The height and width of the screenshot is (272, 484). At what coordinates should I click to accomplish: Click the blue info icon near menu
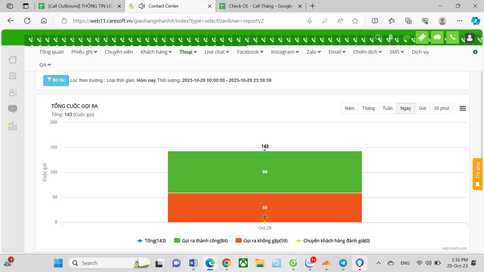click(475, 52)
